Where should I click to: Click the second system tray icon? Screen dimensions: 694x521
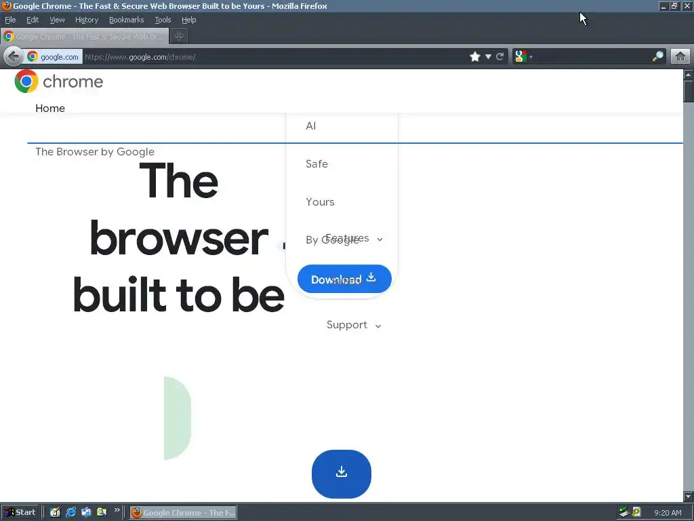[x=636, y=512]
